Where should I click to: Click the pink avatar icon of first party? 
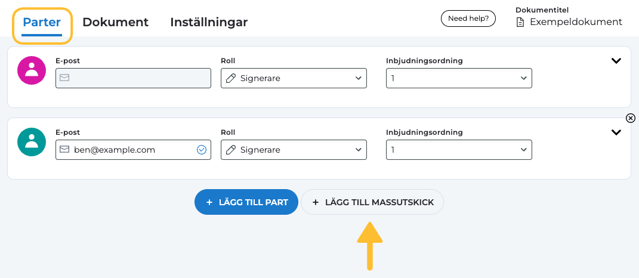point(32,70)
